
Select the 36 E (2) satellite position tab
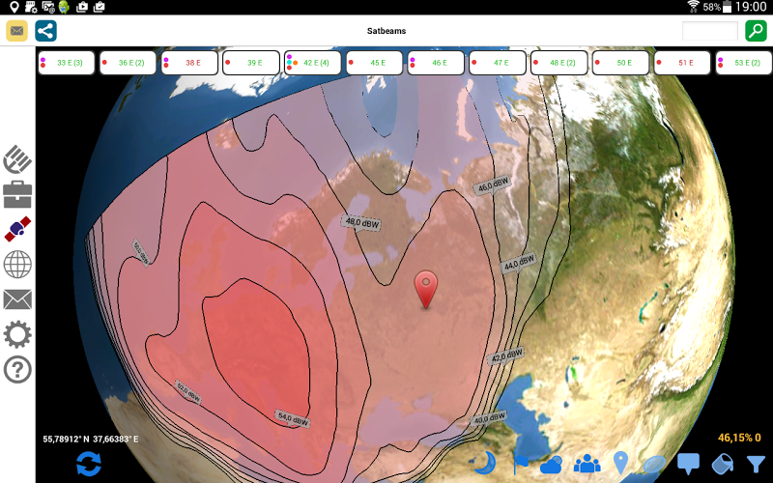128,63
